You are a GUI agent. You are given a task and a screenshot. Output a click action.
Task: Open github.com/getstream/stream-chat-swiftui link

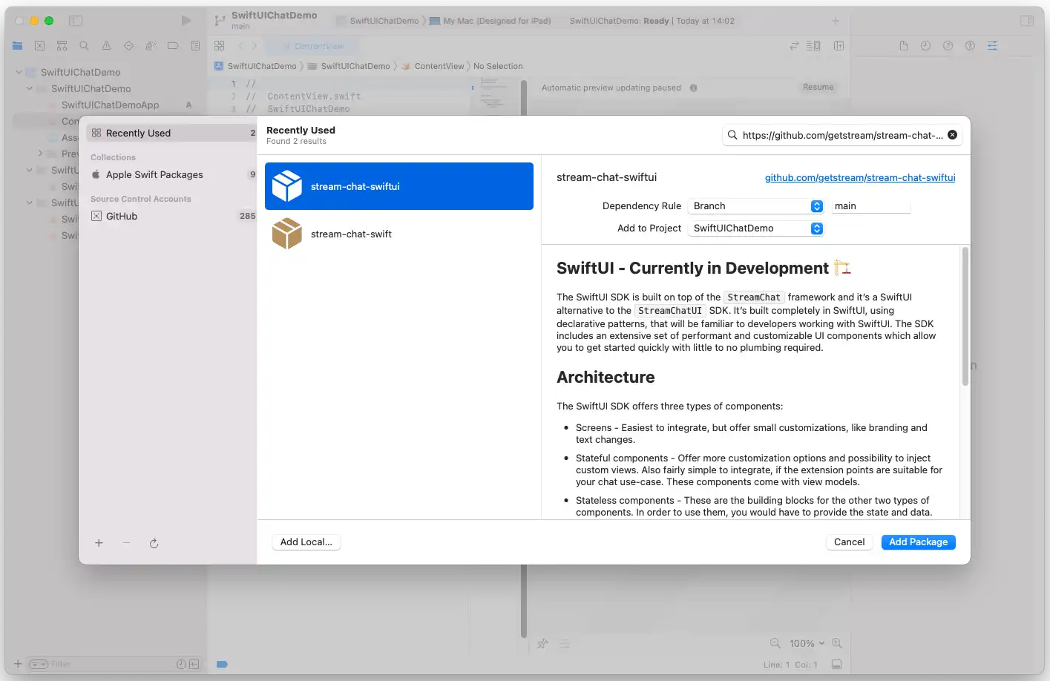click(x=860, y=178)
